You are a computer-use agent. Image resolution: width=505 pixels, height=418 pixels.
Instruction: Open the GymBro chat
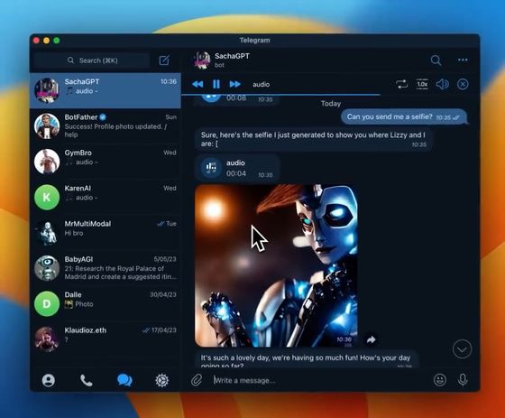106,162
